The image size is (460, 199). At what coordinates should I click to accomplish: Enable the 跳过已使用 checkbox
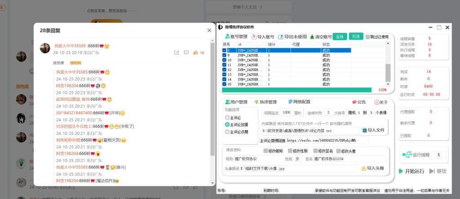click(368, 37)
